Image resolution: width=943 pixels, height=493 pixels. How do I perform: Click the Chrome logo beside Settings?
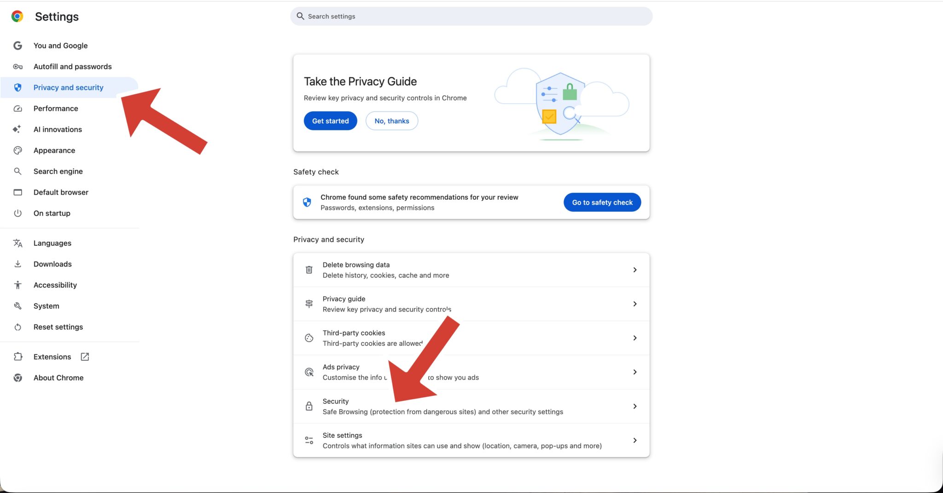17,17
